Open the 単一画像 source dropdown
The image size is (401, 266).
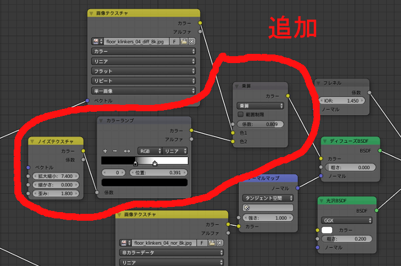coord(143,91)
